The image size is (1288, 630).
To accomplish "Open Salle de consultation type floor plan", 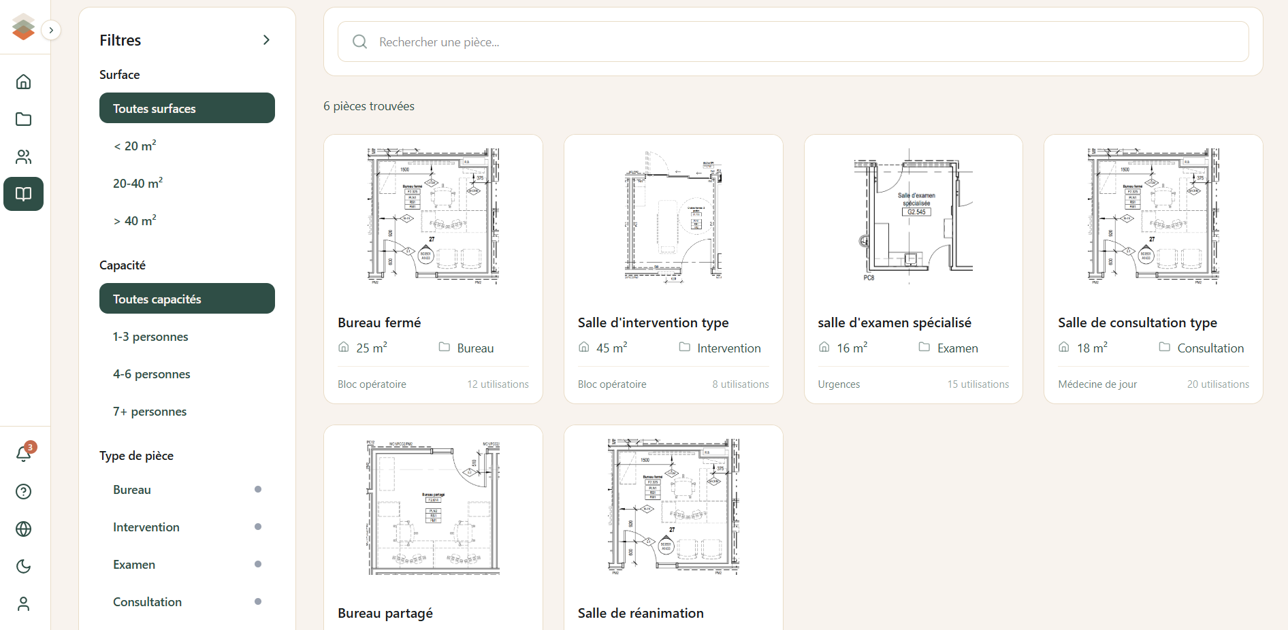I will 1153,216.
